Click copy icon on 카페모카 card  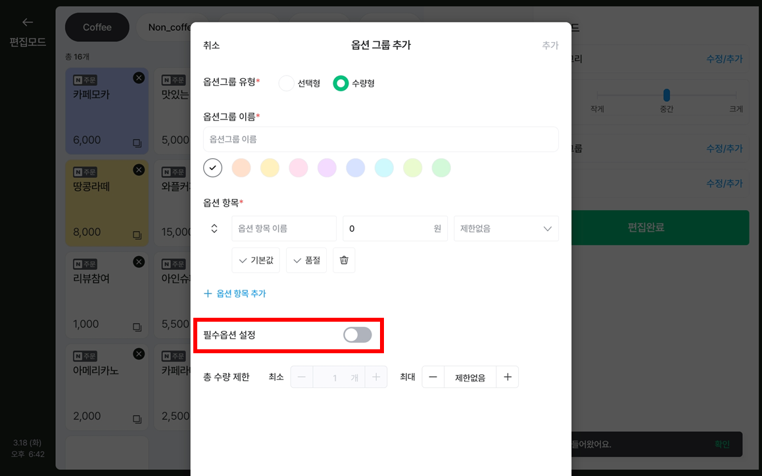137,143
